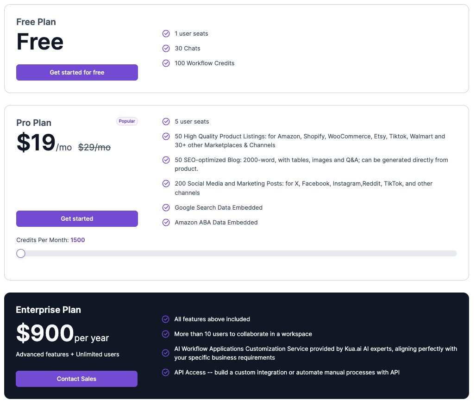Click the checkmark icon next to API Access
The height and width of the screenshot is (405, 476).
pyautogui.click(x=165, y=373)
